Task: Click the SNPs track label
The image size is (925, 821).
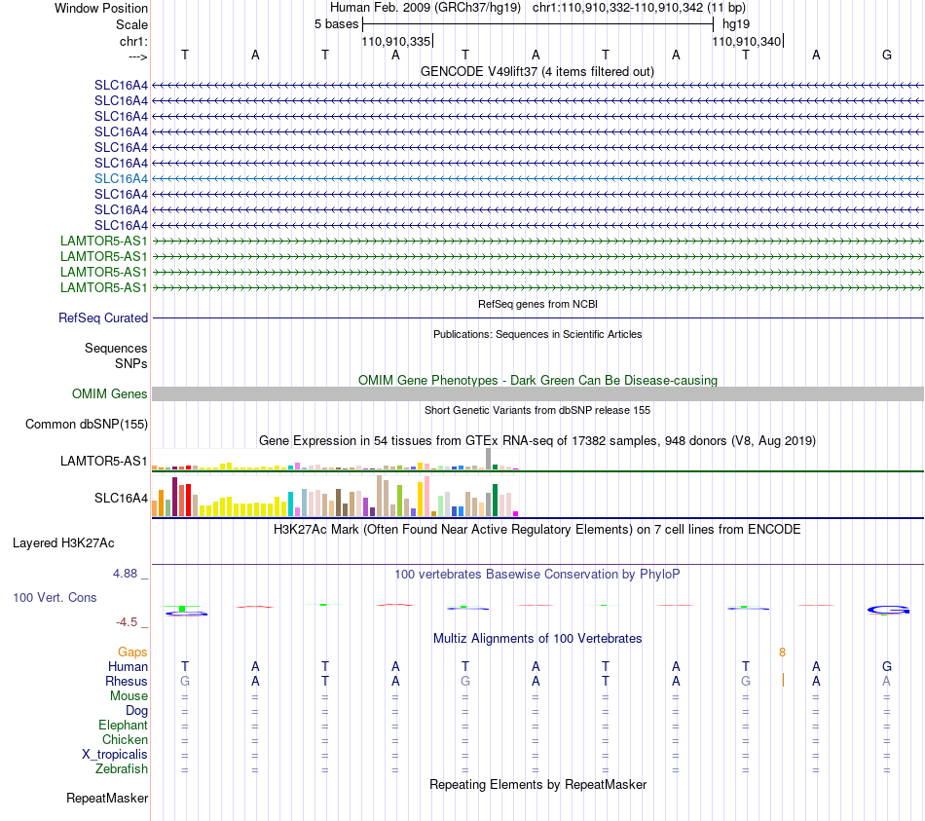Action: pyautogui.click(x=131, y=363)
